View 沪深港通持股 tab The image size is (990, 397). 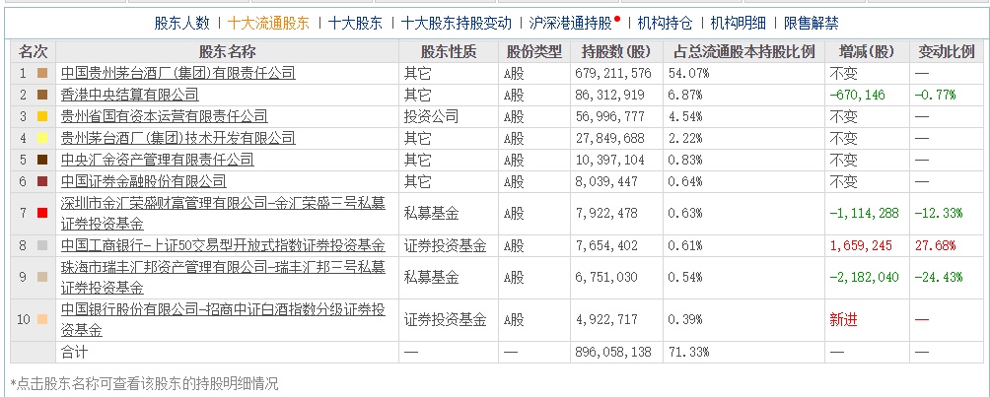click(571, 24)
